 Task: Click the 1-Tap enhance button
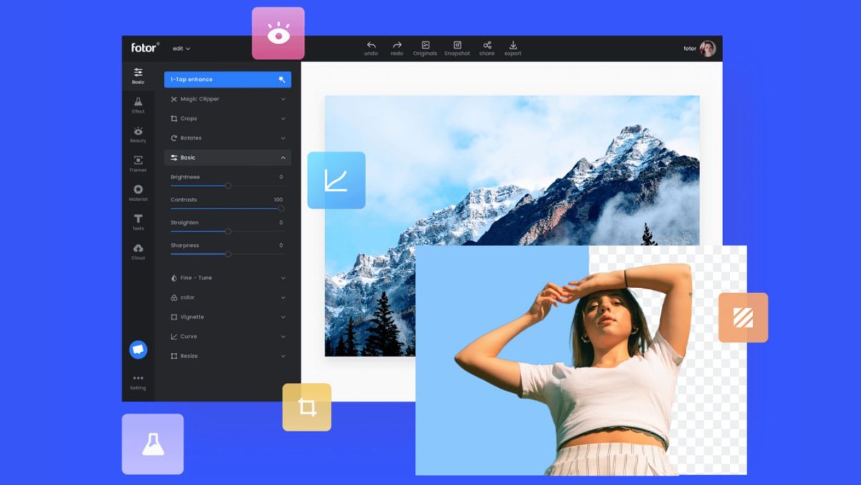tap(227, 80)
